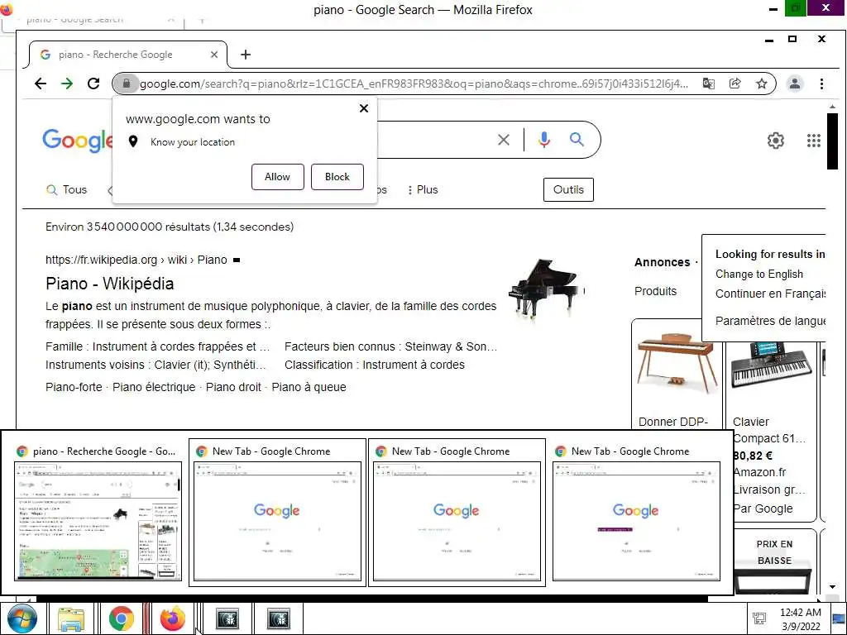
Task: Open the Piano - Wikipédia result
Action: 110,284
